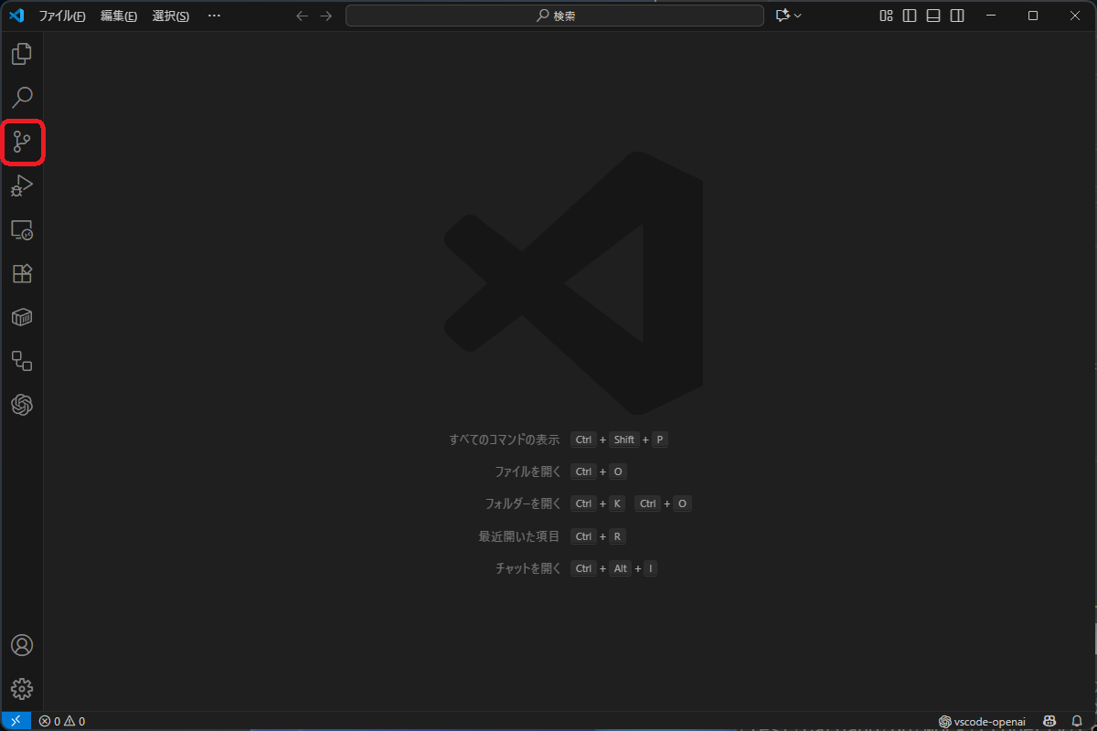
Task: Open the Source Control view
Action: click(x=22, y=142)
